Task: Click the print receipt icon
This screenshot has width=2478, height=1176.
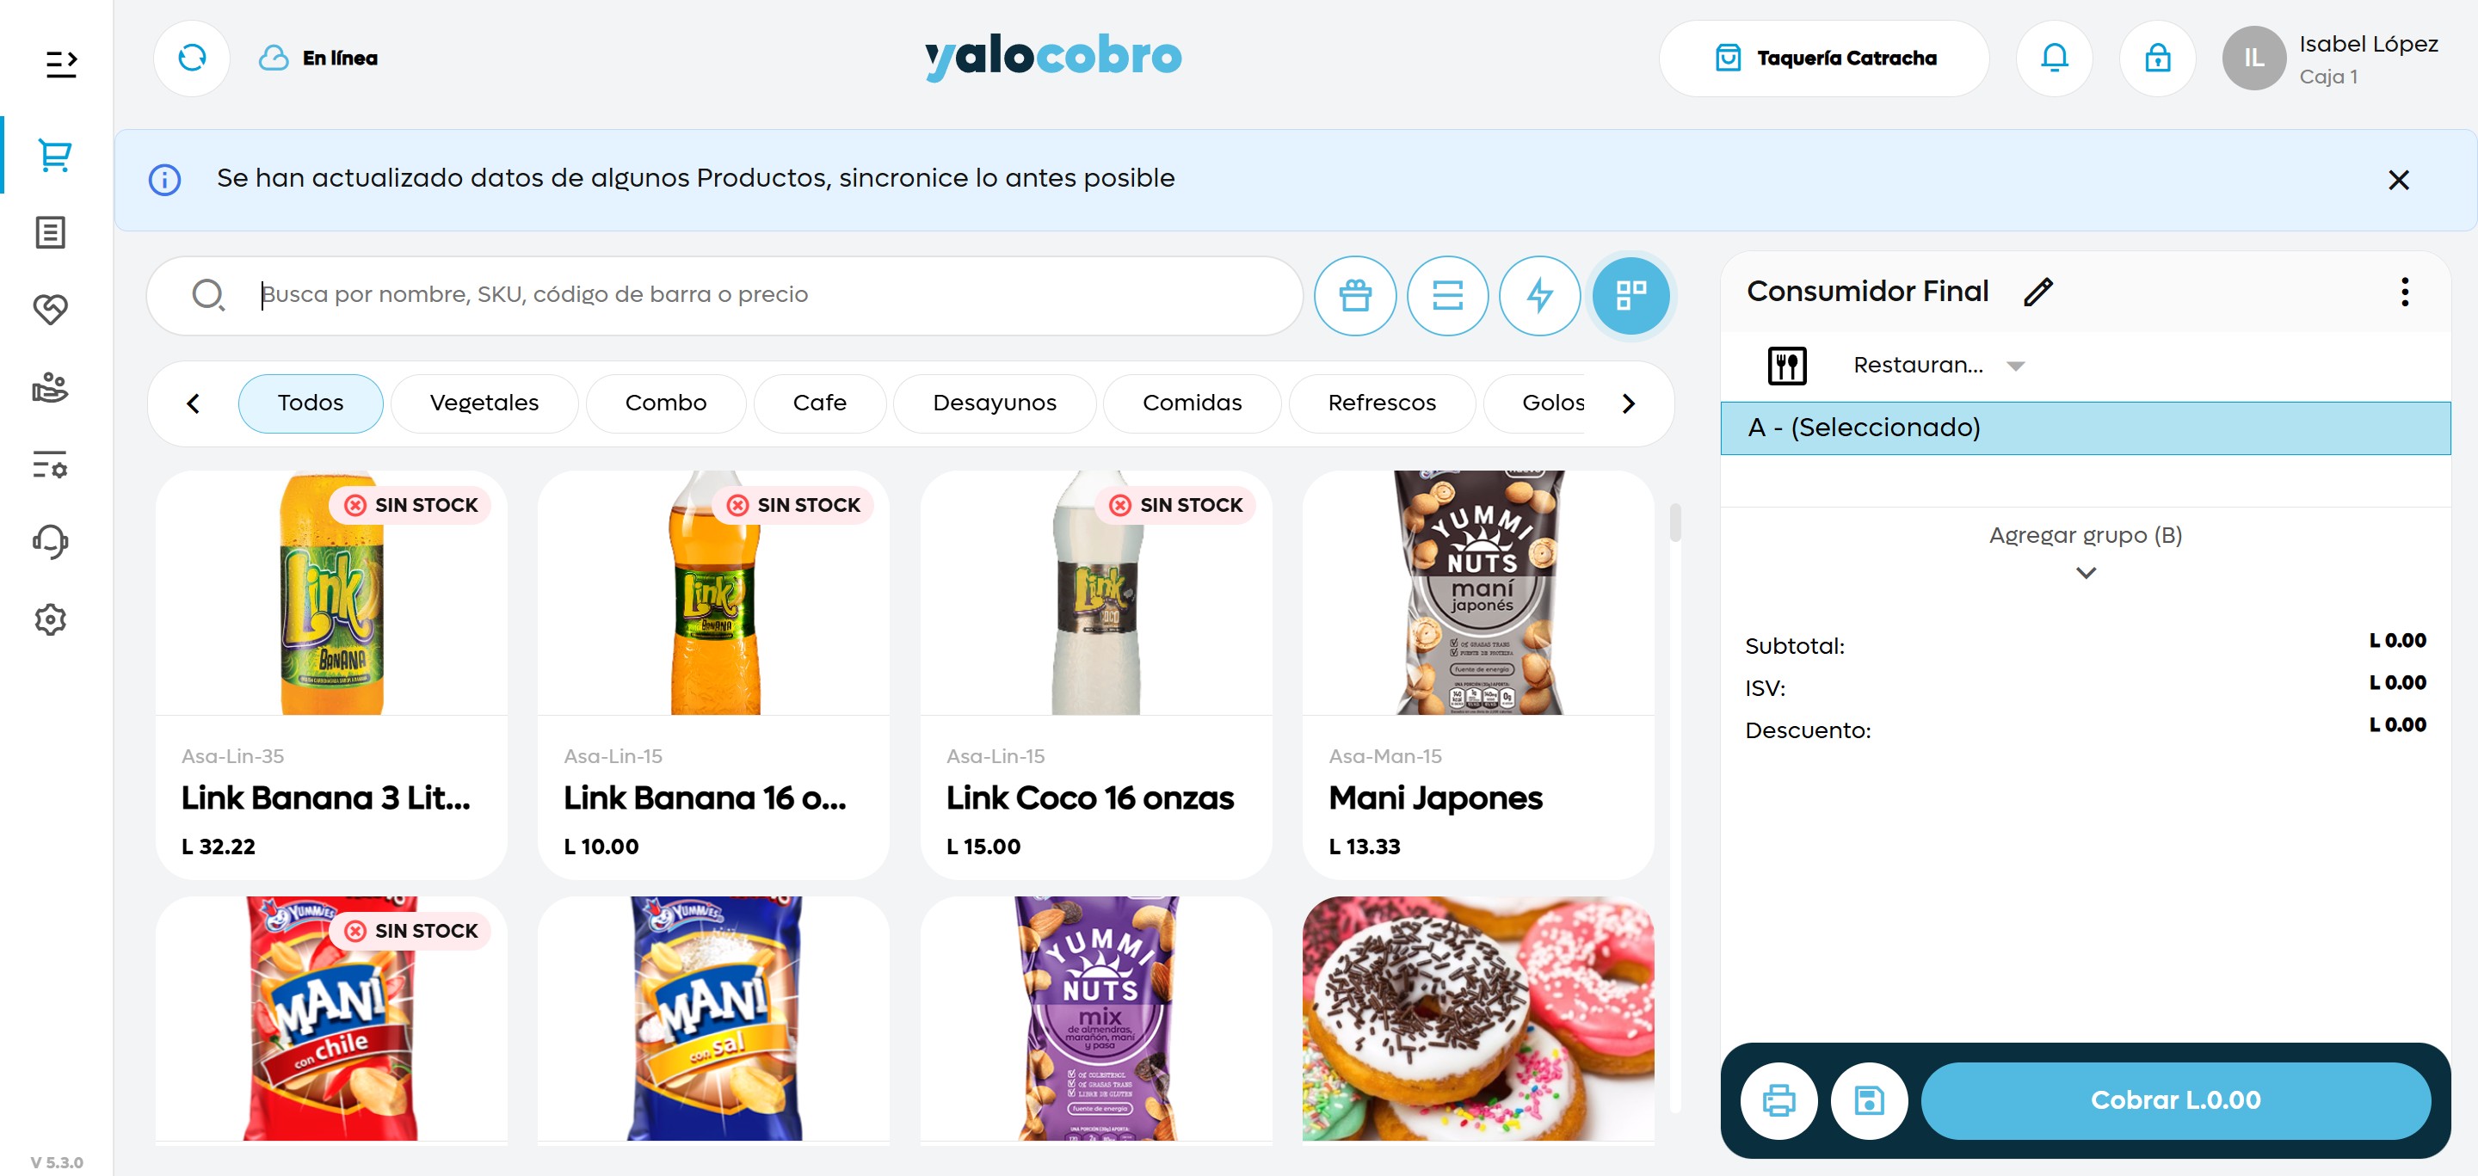Action: [1778, 1100]
